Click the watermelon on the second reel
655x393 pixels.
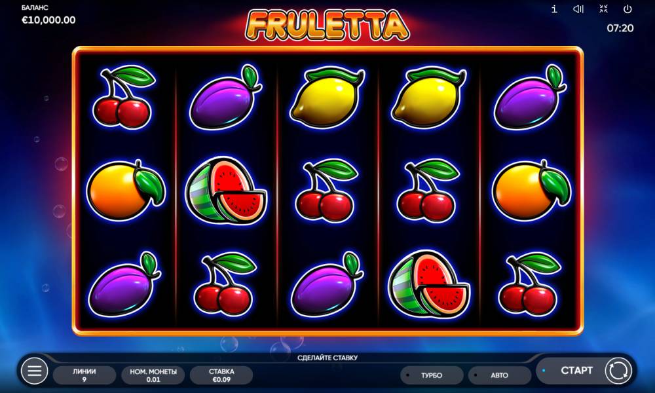point(225,190)
